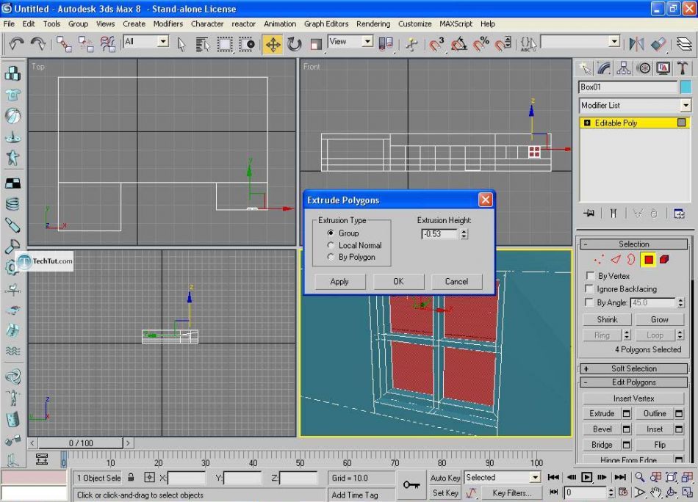Open the Graph Editors menu
This screenshot has width=698, height=502.
(326, 23)
